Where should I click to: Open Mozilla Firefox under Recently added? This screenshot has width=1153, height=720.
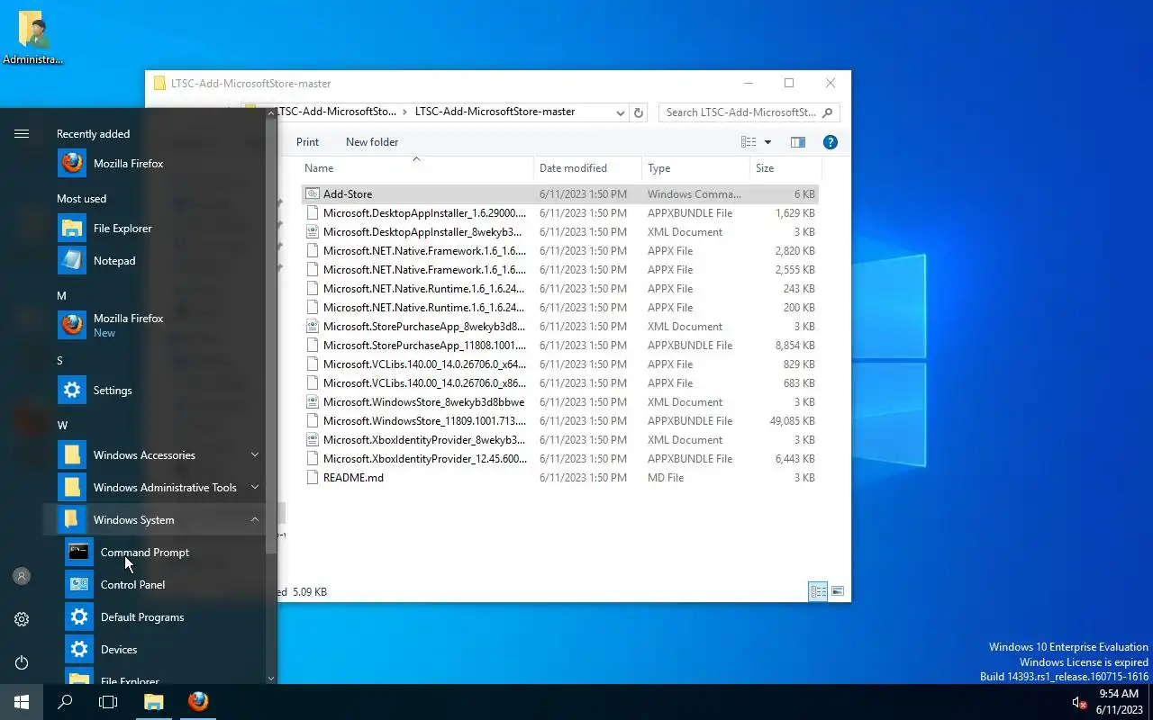point(153,164)
